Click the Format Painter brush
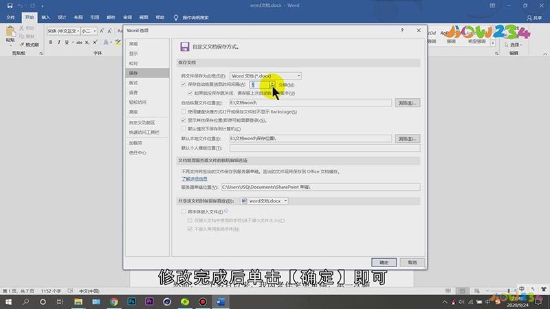Viewport: 550px width, 309px height. pyautogui.click(x=22, y=45)
